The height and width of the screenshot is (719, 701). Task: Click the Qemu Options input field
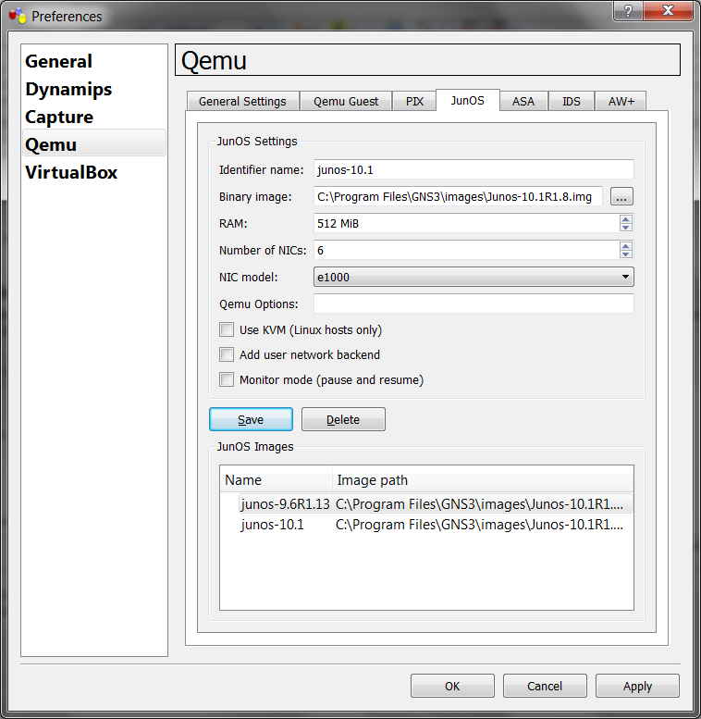tap(473, 304)
